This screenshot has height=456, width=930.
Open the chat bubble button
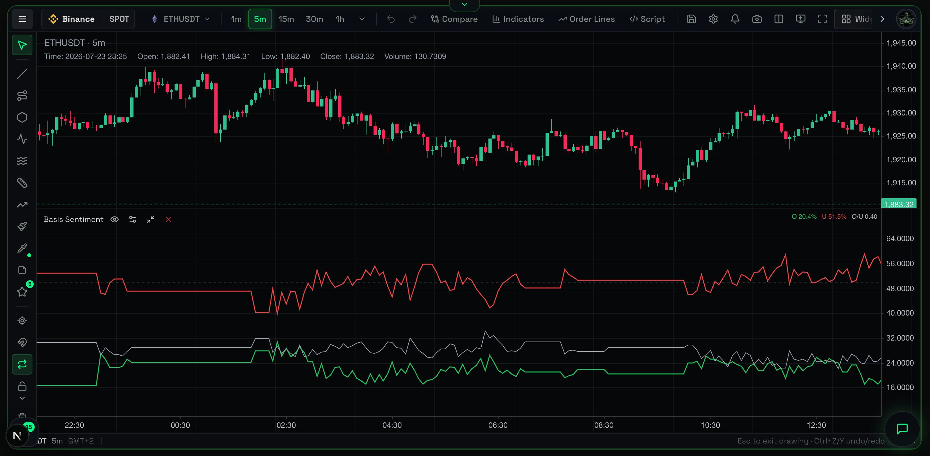tap(902, 429)
